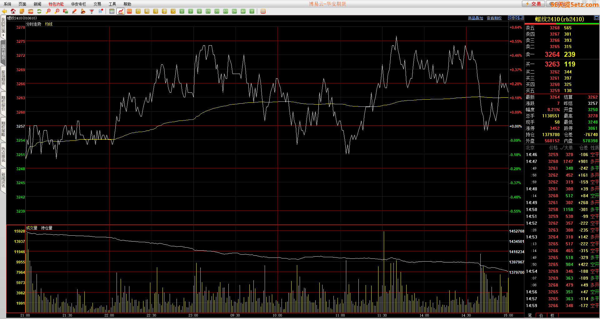
Task: Open the 工具 menu
Action: click(112, 4)
